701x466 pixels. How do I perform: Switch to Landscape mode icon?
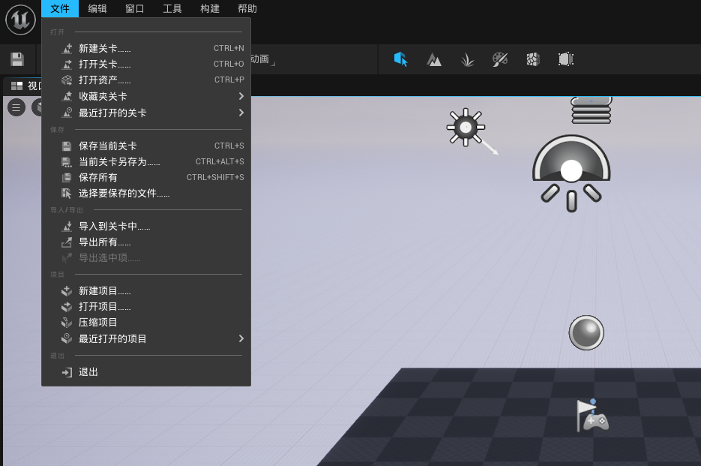[x=433, y=59]
